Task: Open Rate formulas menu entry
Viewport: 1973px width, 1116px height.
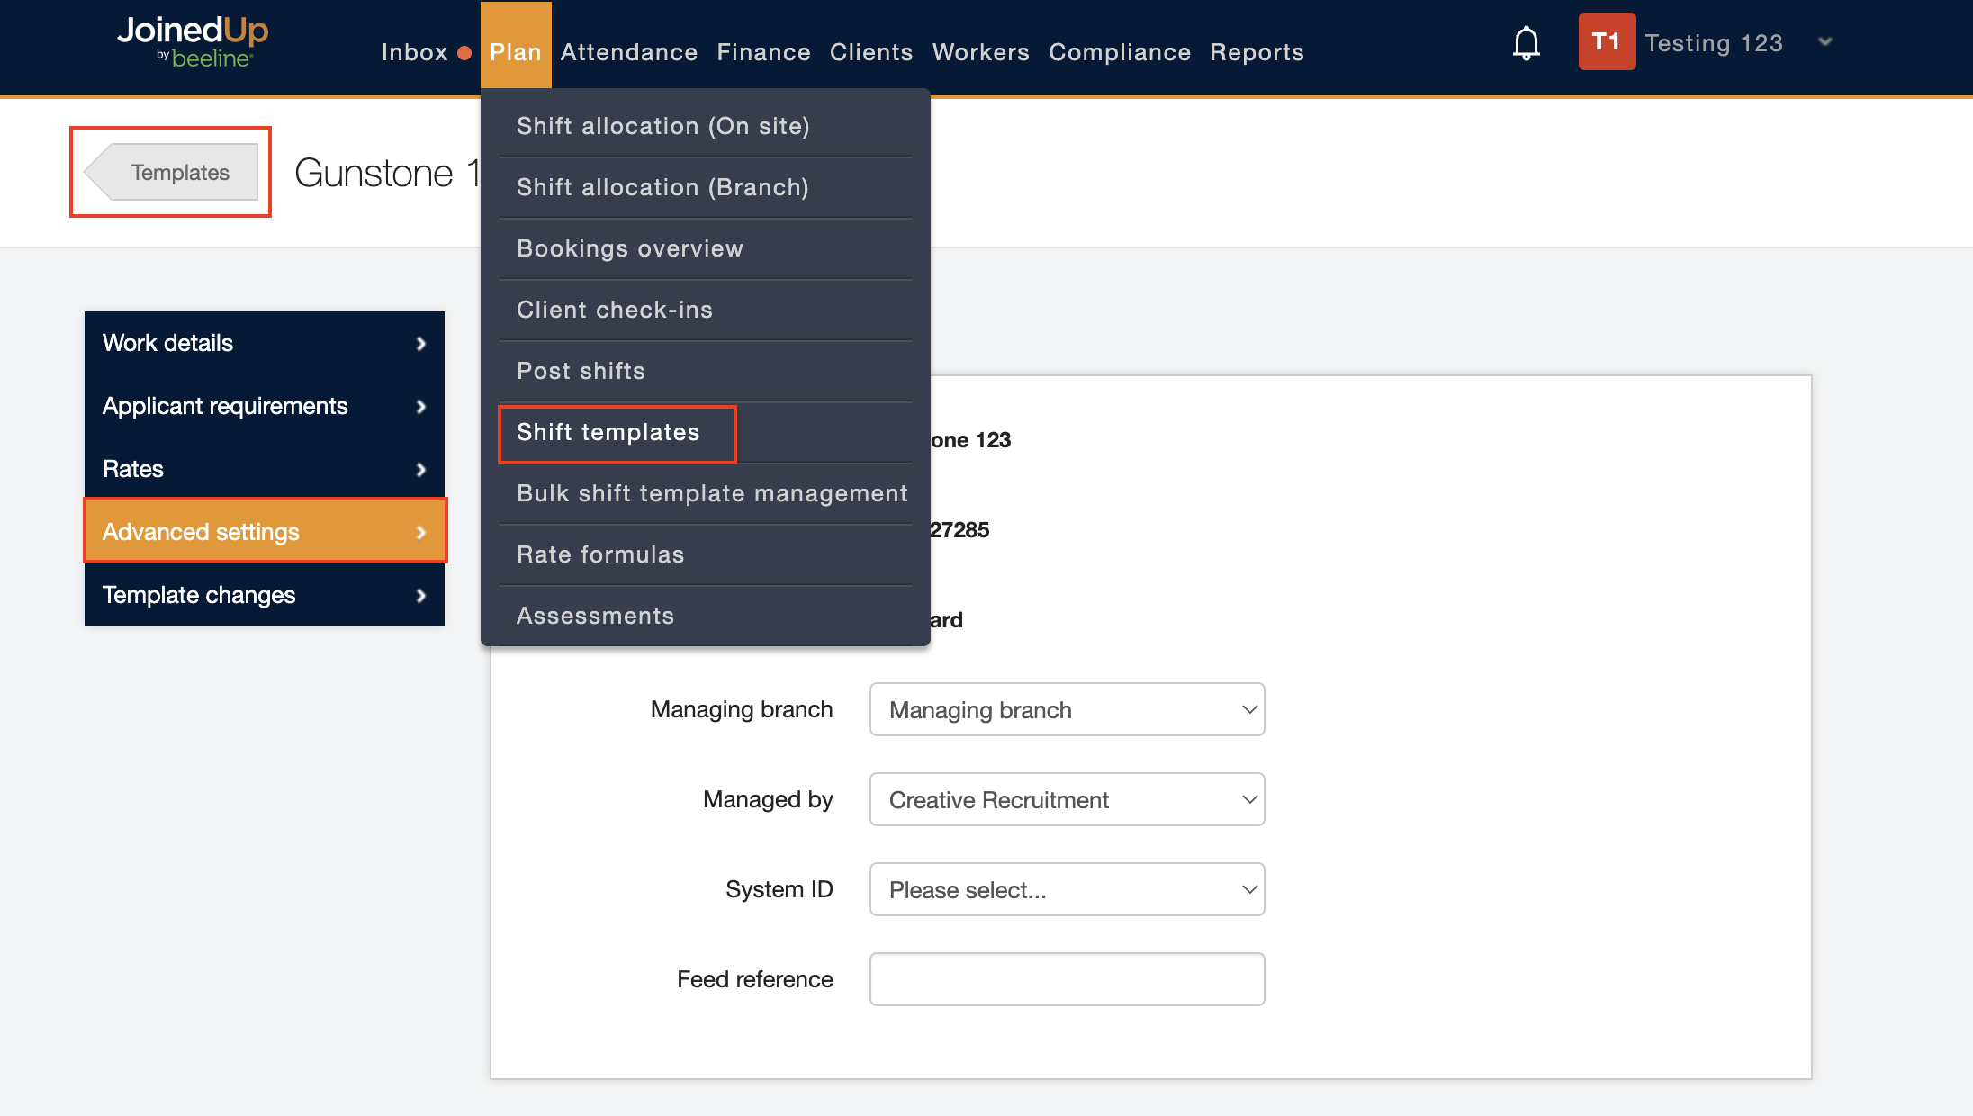Action: tap(600, 555)
